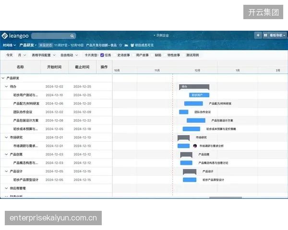Click the 产品配方/材料研发 blue Gantt bar
The height and width of the screenshot is (230, 288).
tap(193, 103)
